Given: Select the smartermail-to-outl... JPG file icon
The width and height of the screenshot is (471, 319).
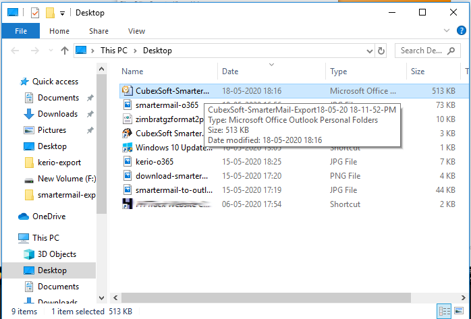Looking at the screenshot, I should [x=127, y=190].
